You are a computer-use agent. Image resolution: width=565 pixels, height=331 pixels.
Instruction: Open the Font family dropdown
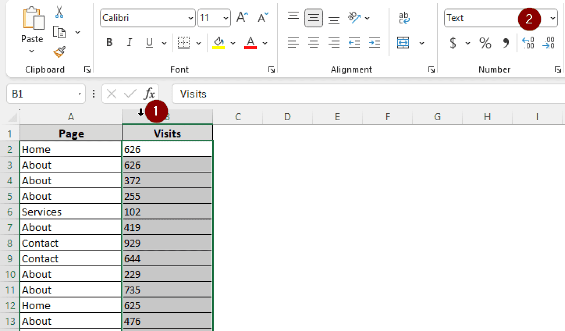click(191, 18)
